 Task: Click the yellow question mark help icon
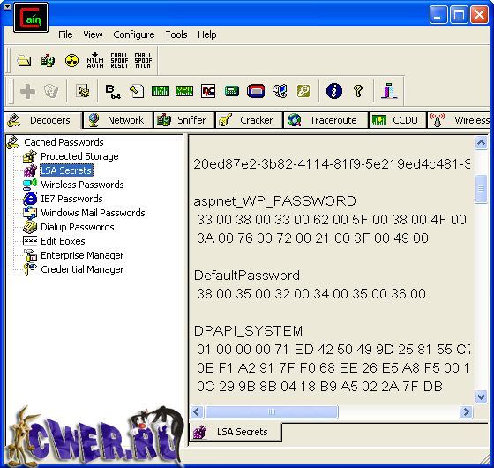tap(358, 92)
